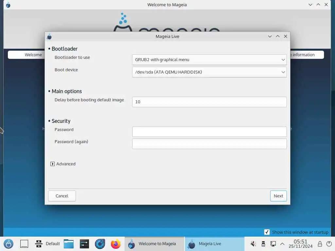Click the Main options heading

click(67, 92)
